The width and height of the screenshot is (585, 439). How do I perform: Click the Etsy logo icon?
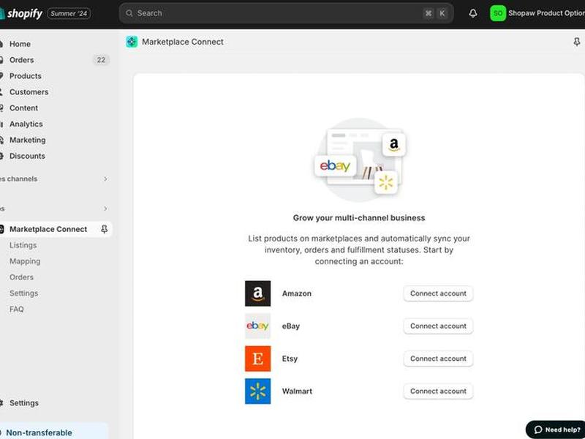point(258,359)
